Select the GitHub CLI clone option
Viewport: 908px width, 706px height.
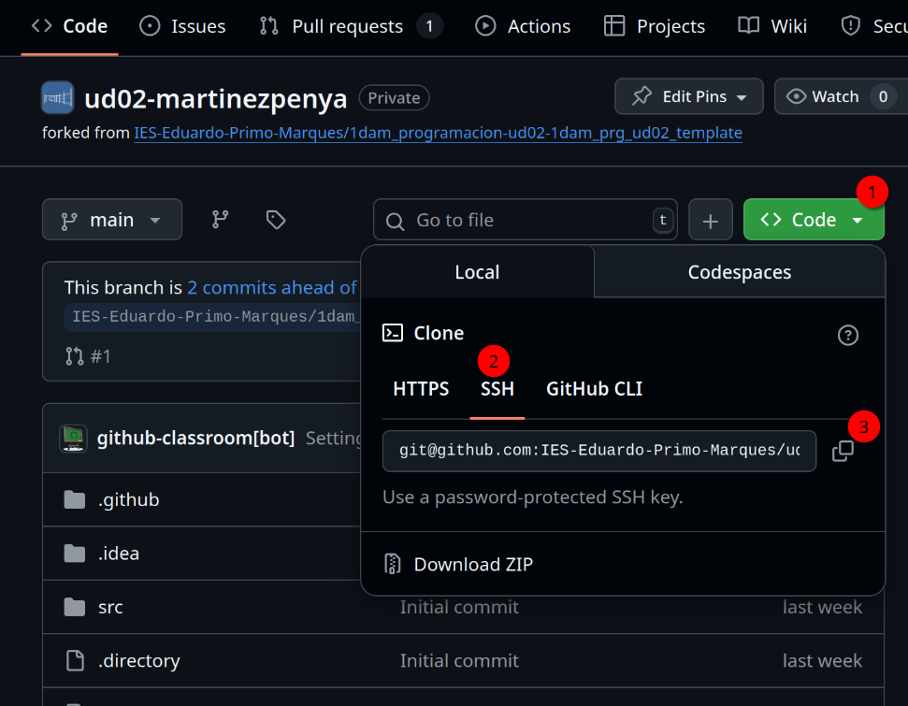click(594, 388)
